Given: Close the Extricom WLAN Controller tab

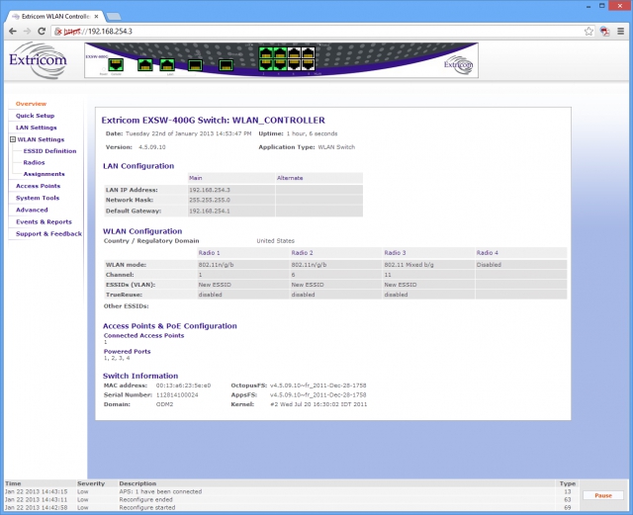Looking at the screenshot, I should pos(96,17).
